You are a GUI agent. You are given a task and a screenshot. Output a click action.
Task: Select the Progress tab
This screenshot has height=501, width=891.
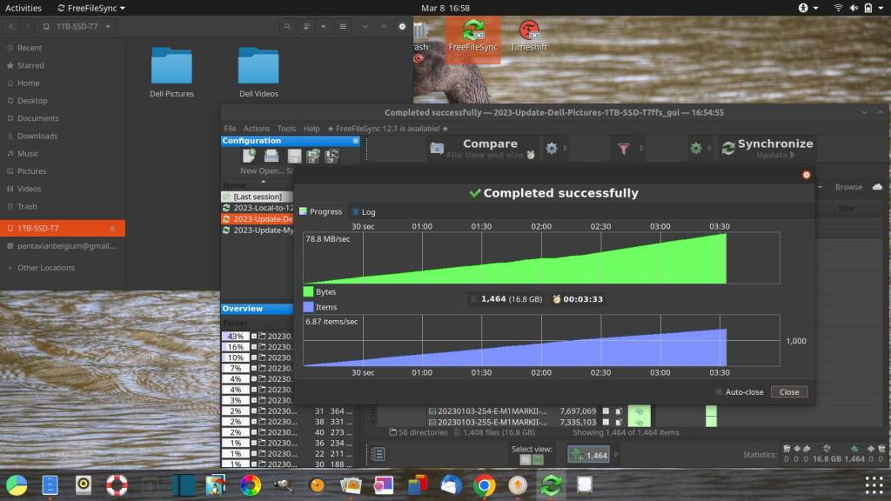tap(321, 212)
